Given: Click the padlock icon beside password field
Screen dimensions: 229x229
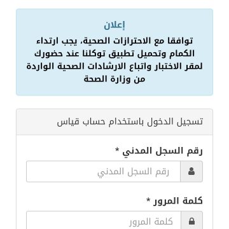Looking at the screenshot, I should [x=191, y=221].
